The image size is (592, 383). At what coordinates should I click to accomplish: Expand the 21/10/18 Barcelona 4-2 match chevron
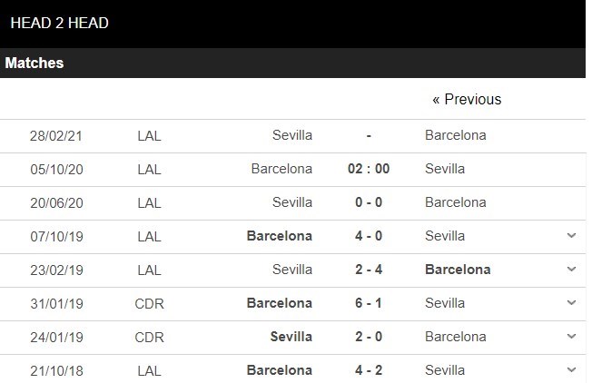(x=571, y=370)
